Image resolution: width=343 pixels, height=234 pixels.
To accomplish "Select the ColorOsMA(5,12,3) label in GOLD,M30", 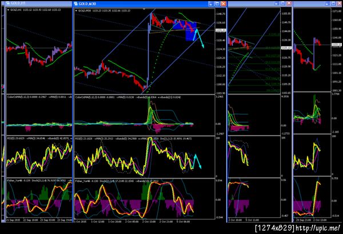I will coord(86,97).
